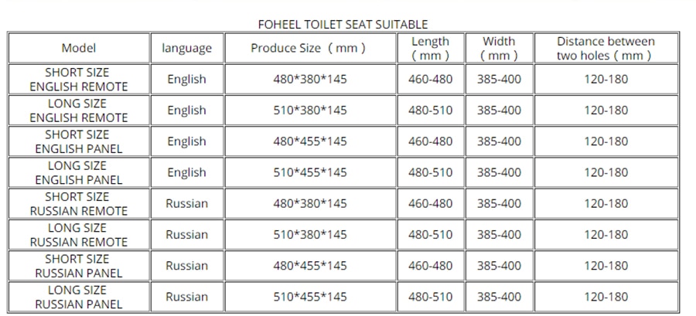
Task: Click the 120-180 hole distance in last row
Action: coord(606,297)
